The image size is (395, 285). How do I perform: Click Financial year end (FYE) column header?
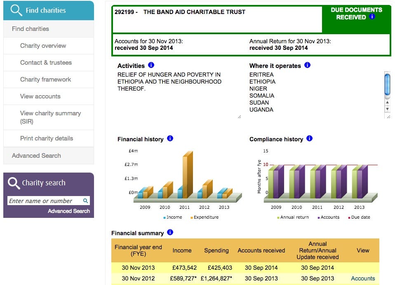(138, 250)
